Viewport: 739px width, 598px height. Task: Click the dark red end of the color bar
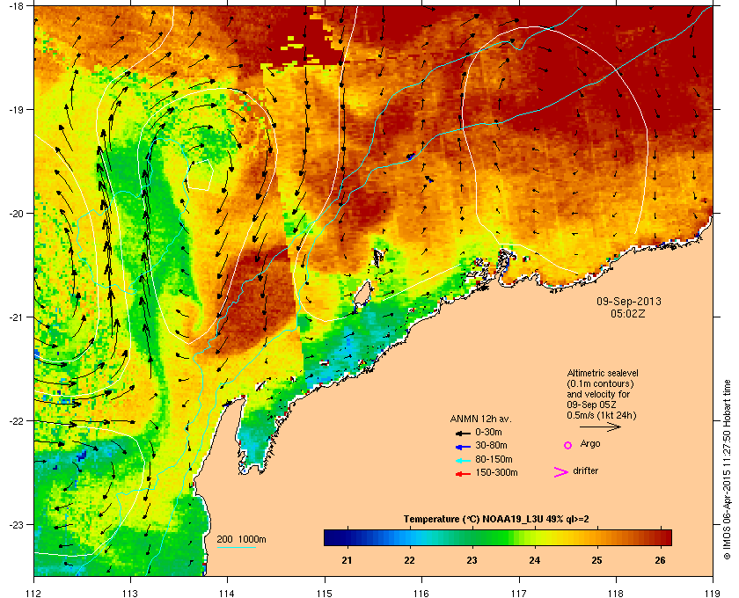click(665, 537)
